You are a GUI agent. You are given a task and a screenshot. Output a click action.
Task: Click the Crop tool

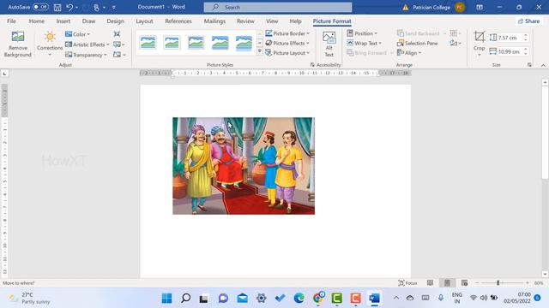(479, 43)
